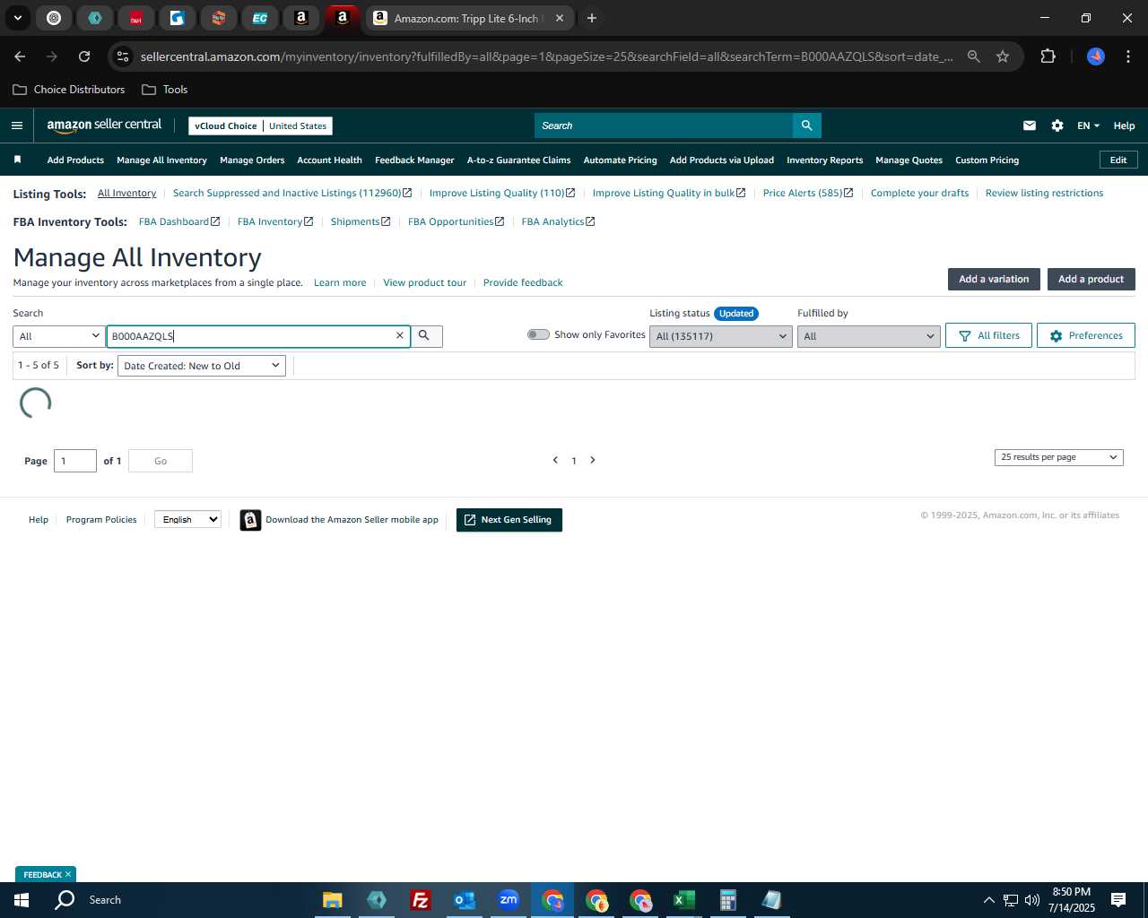The image size is (1148, 918).
Task: Open Calculator from the taskbar
Action: 728,900
